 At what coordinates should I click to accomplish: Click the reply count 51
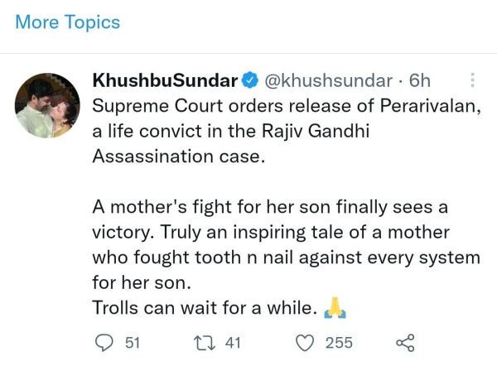pos(132,342)
